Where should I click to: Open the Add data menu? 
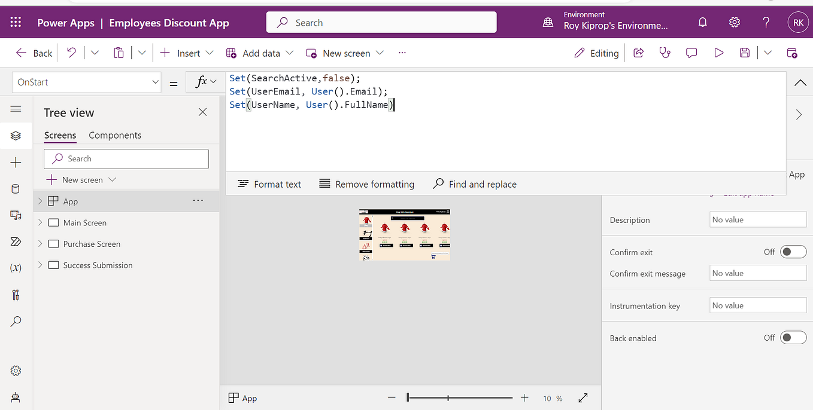tap(259, 53)
